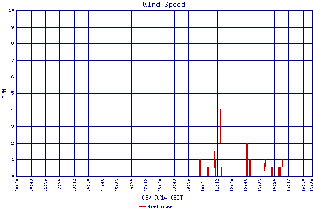The width and height of the screenshot is (313, 209).
Task: Click x-axis time label '11:12'
Action: click(217, 185)
